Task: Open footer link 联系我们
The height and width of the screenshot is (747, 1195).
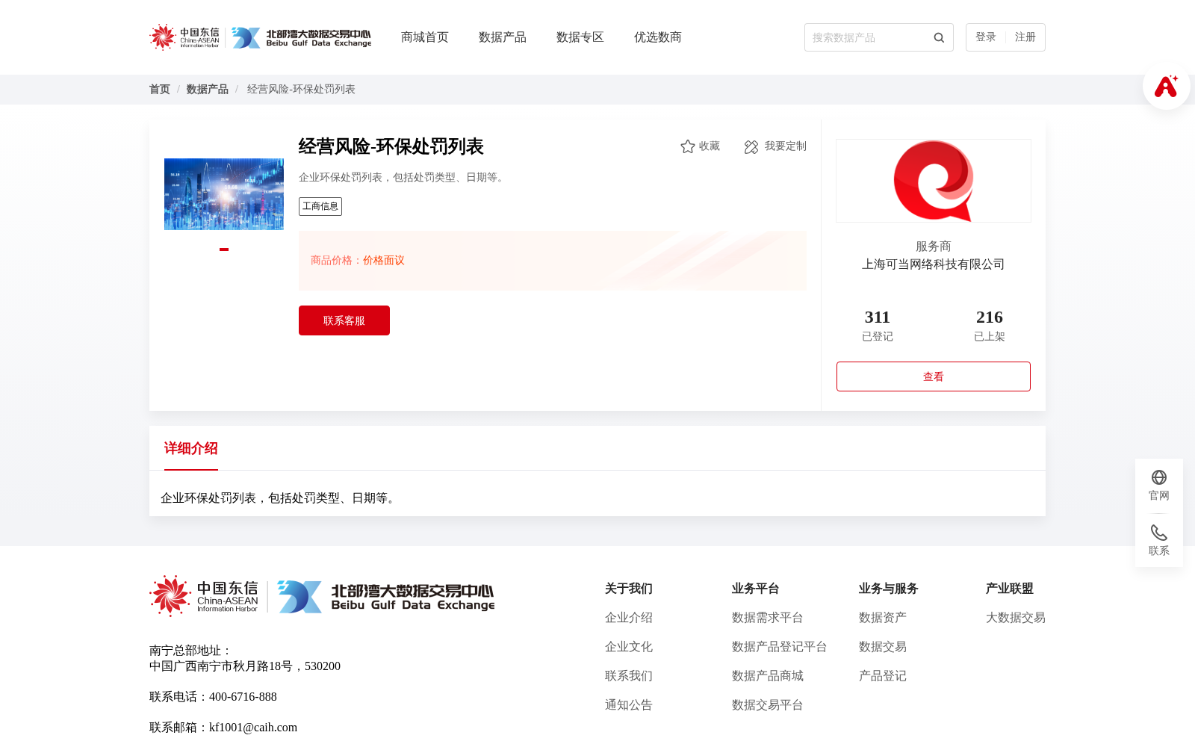Action: (629, 676)
